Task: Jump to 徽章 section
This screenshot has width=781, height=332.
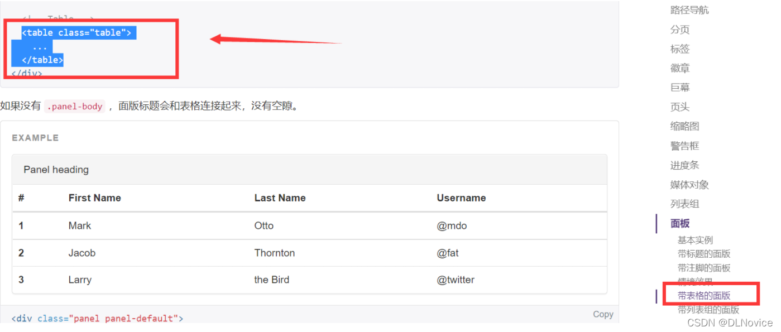Action: (680, 68)
